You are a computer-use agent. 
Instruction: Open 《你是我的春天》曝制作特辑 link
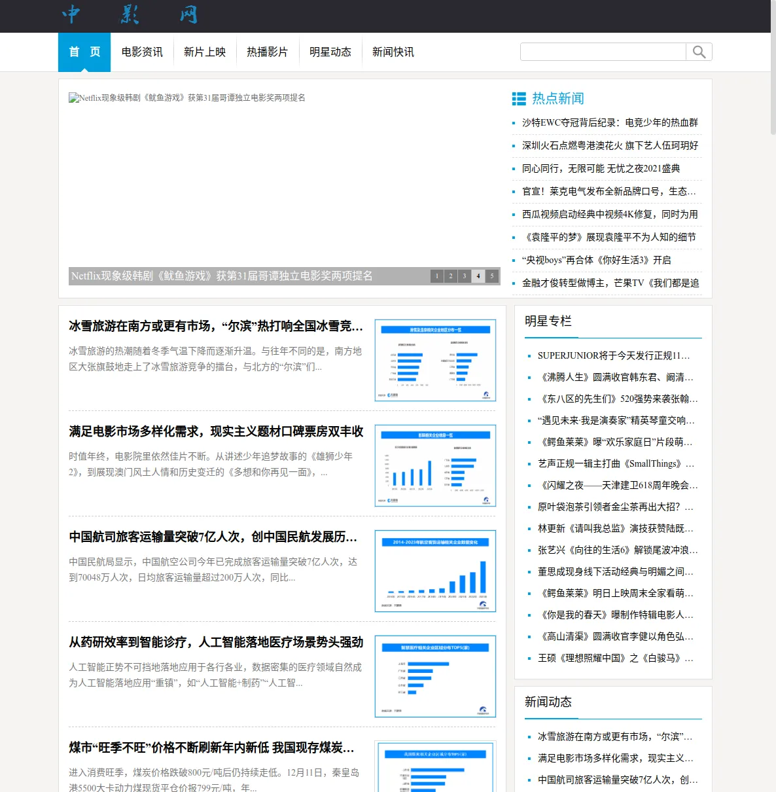pyautogui.click(x=616, y=615)
